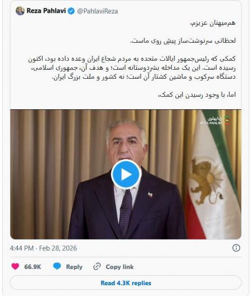Click the blue verified checkmark badge
Viewport: 252px width, 296px height.
tap(71, 11)
